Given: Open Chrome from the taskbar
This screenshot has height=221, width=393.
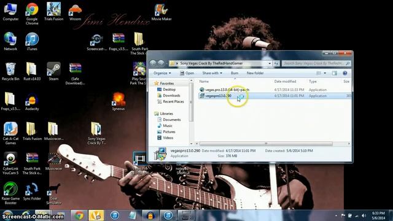Looking at the screenshot, I should [79, 215].
